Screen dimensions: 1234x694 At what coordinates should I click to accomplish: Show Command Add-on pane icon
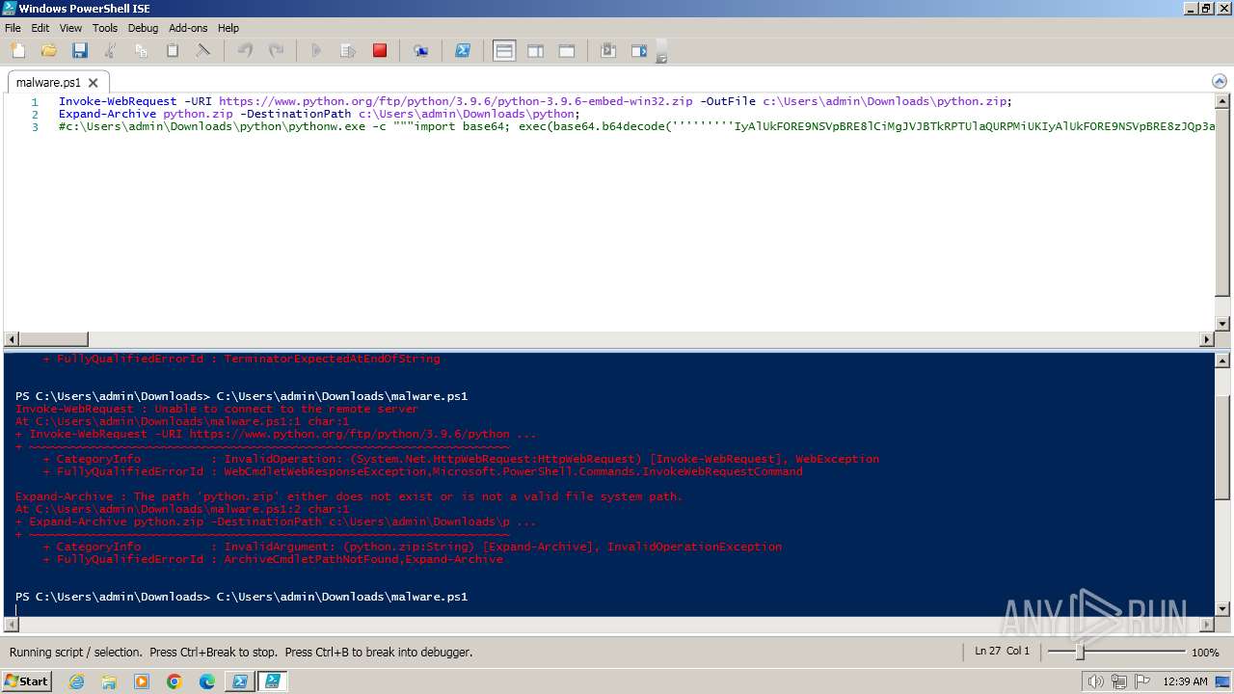point(639,50)
